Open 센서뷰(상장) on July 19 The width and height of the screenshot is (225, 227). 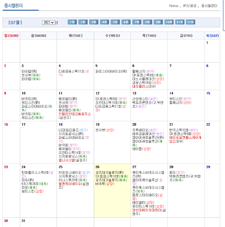pyautogui.click(x=105, y=130)
